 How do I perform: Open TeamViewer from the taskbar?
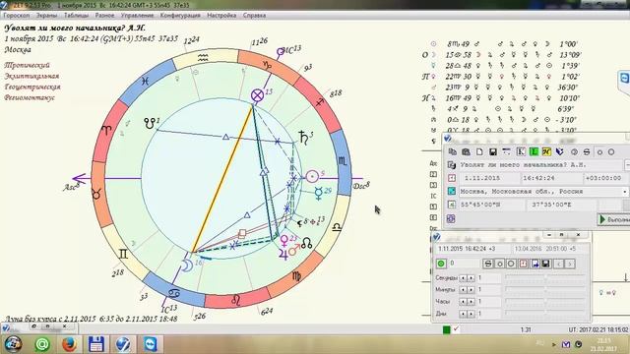click(151, 344)
